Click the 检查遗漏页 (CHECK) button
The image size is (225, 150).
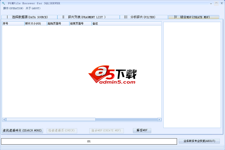[62, 131]
